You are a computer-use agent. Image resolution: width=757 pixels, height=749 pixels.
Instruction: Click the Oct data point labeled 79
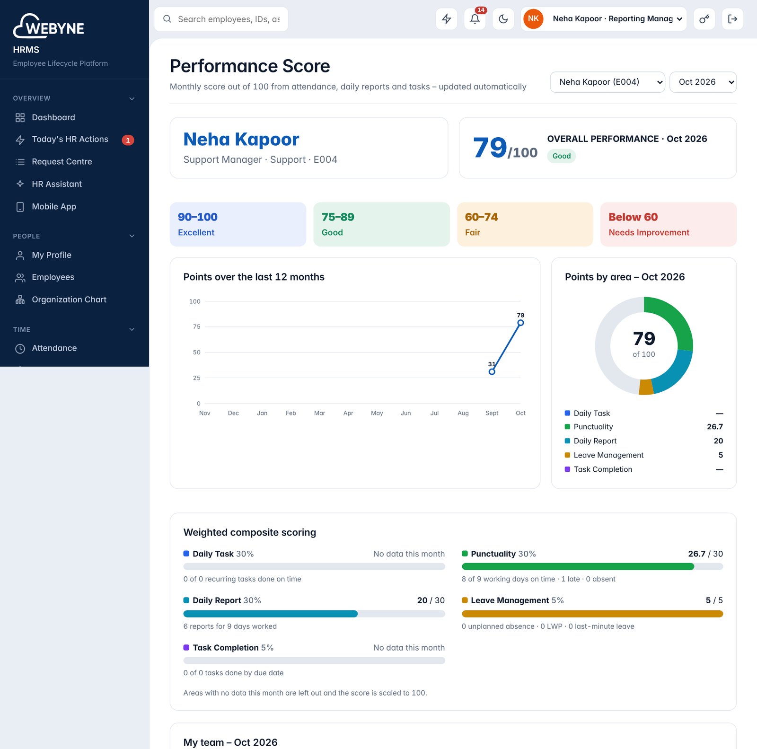520,323
